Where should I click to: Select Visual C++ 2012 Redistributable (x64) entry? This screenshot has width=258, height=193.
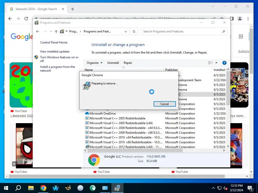click(x=125, y=147)
